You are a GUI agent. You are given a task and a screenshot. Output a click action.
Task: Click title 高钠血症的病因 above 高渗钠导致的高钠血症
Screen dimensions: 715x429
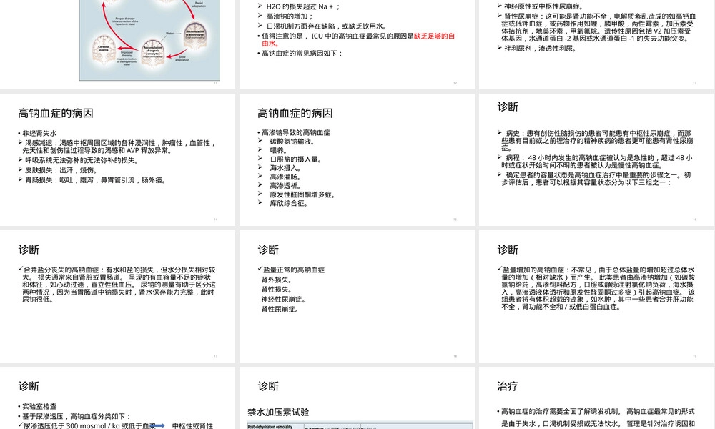(x=295, y=113)
